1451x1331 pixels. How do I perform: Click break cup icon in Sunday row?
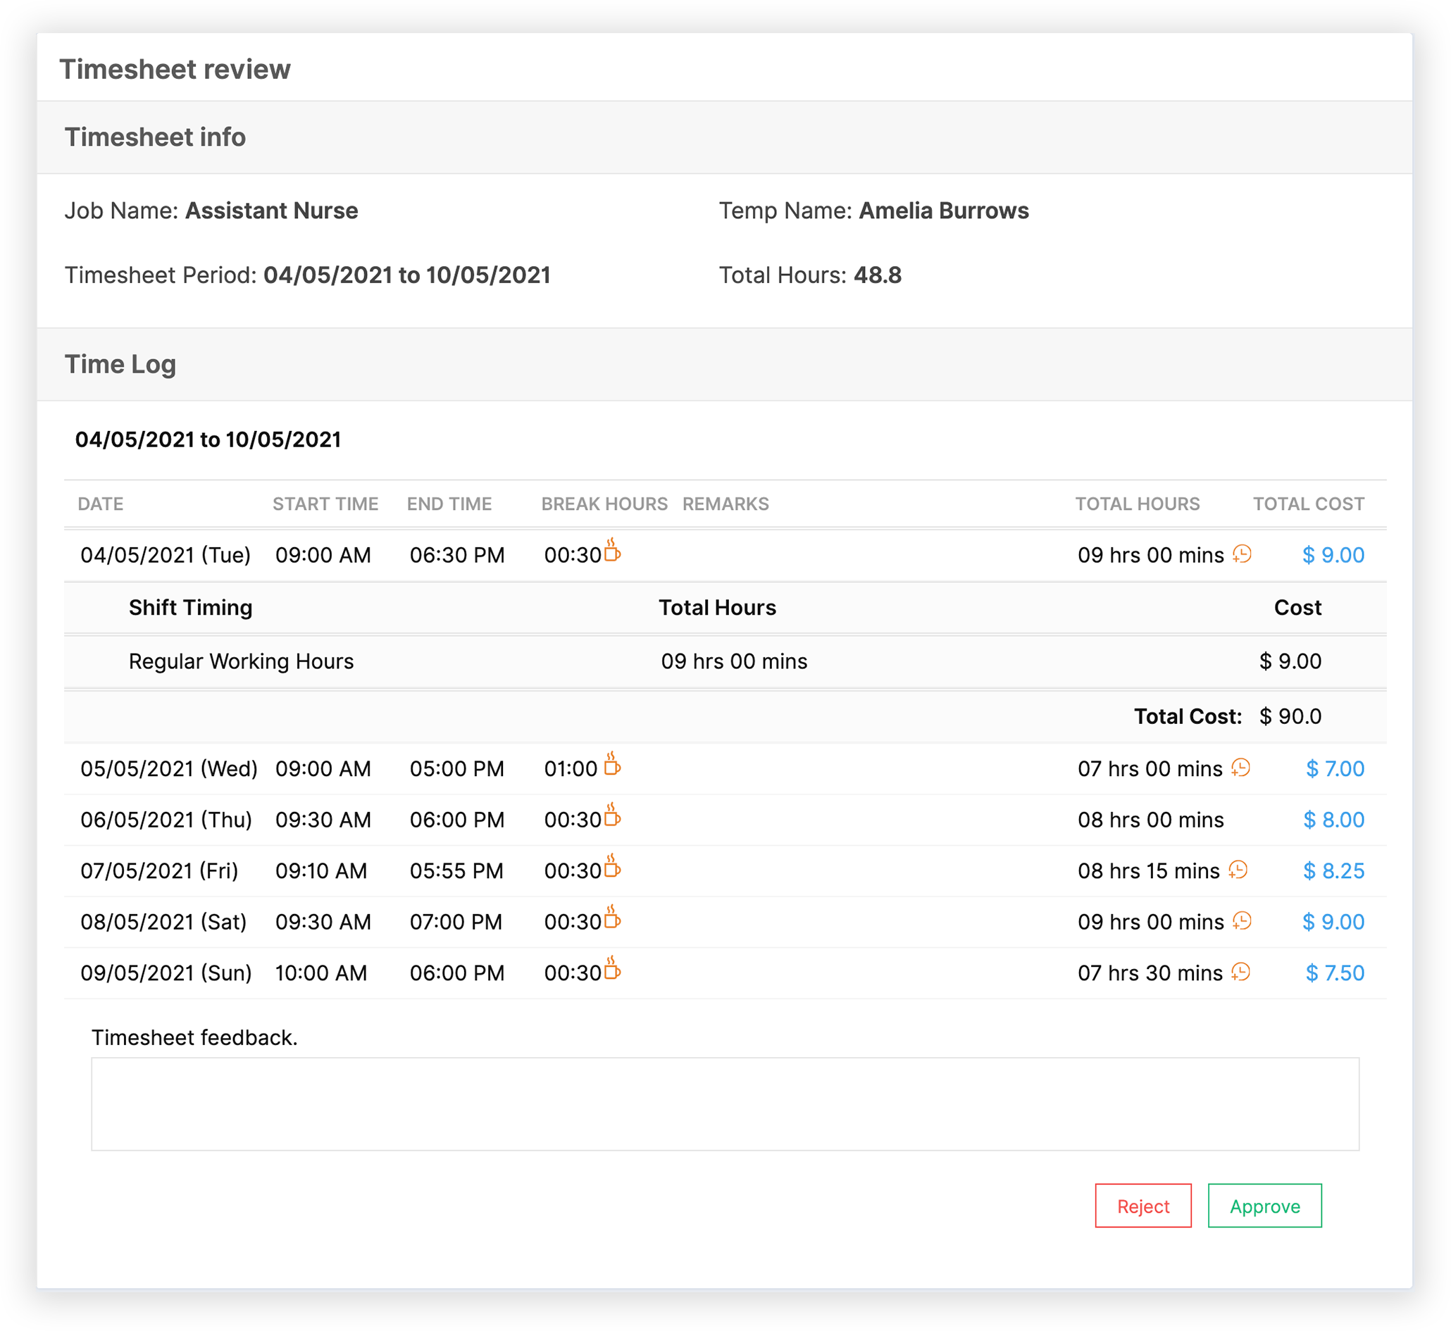pos(611,970)
